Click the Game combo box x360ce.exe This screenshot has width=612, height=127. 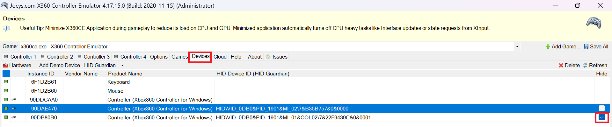click(x=267, y=46)
